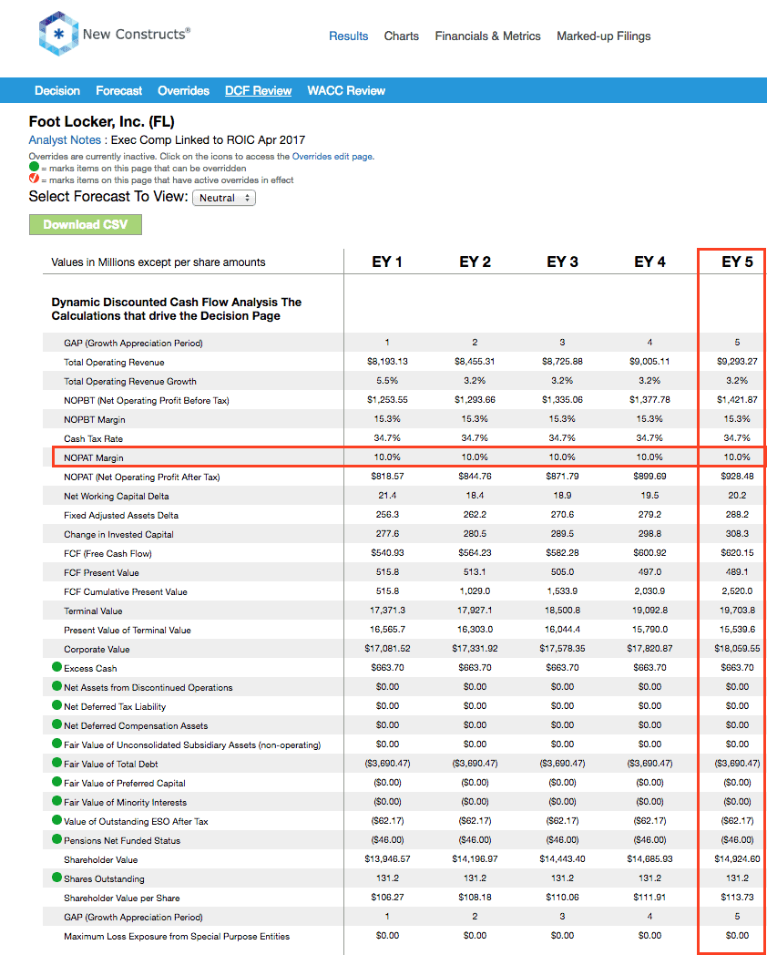
Task: Click the green override dot beside Excess Cash
Action: pyautogui.click(x=57, y=668)
